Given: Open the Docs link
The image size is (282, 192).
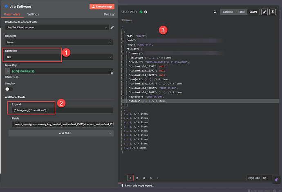Looking at the screenshot, I should [109, 14].
